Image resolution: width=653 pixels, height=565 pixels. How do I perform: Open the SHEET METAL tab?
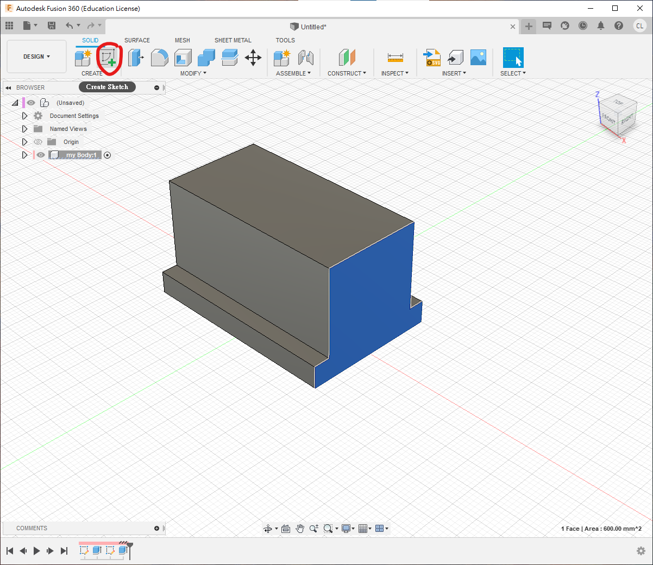tap(233, 40)
